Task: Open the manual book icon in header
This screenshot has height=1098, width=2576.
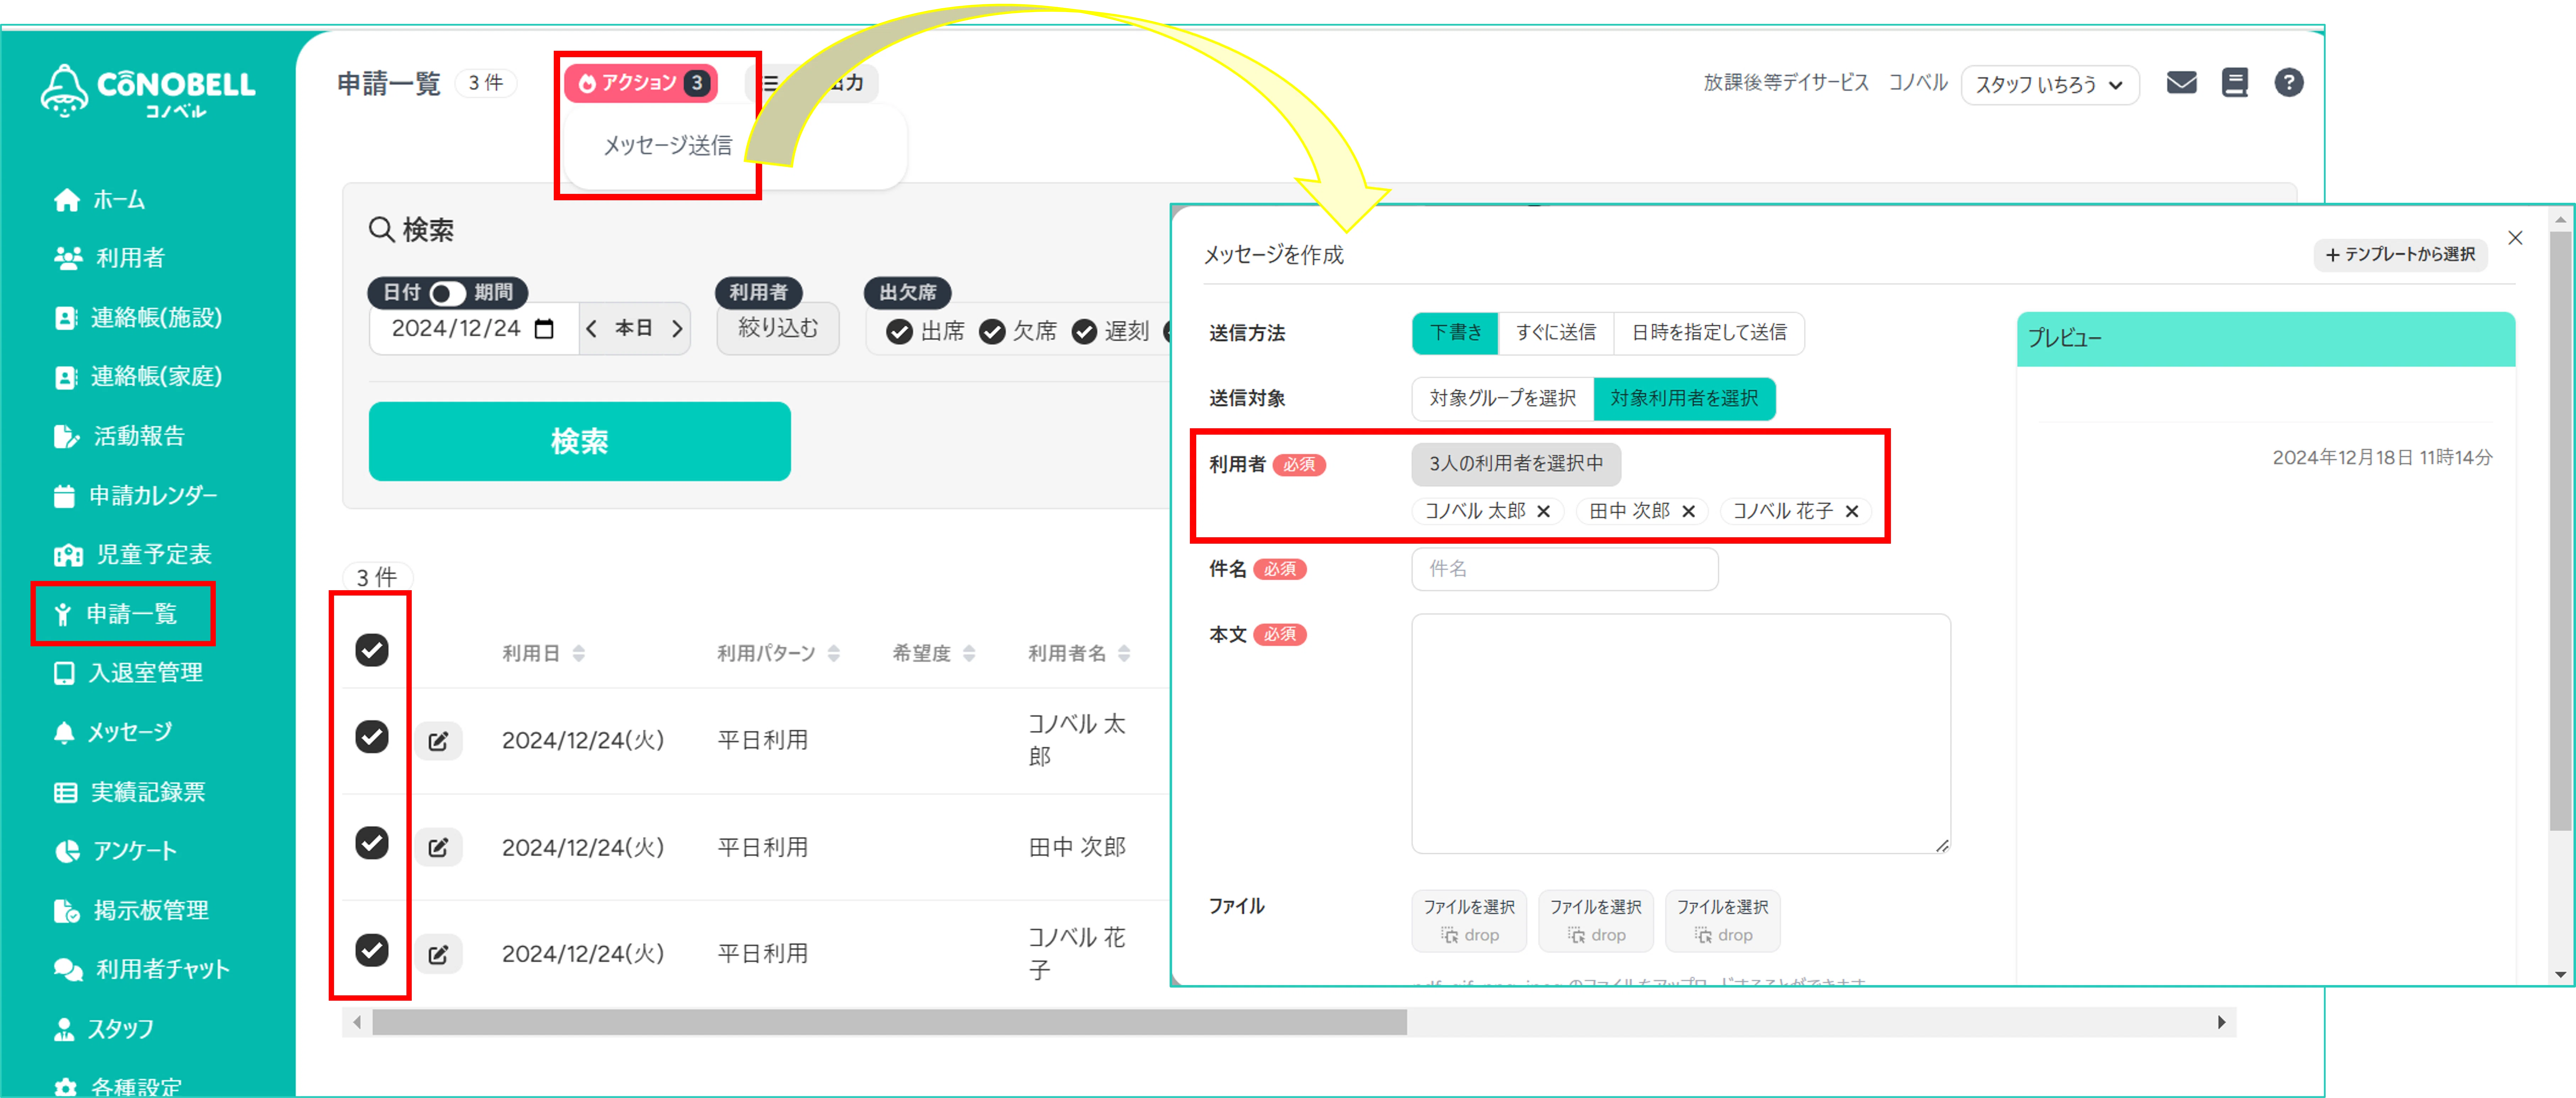Action: tap(2234, 83)
